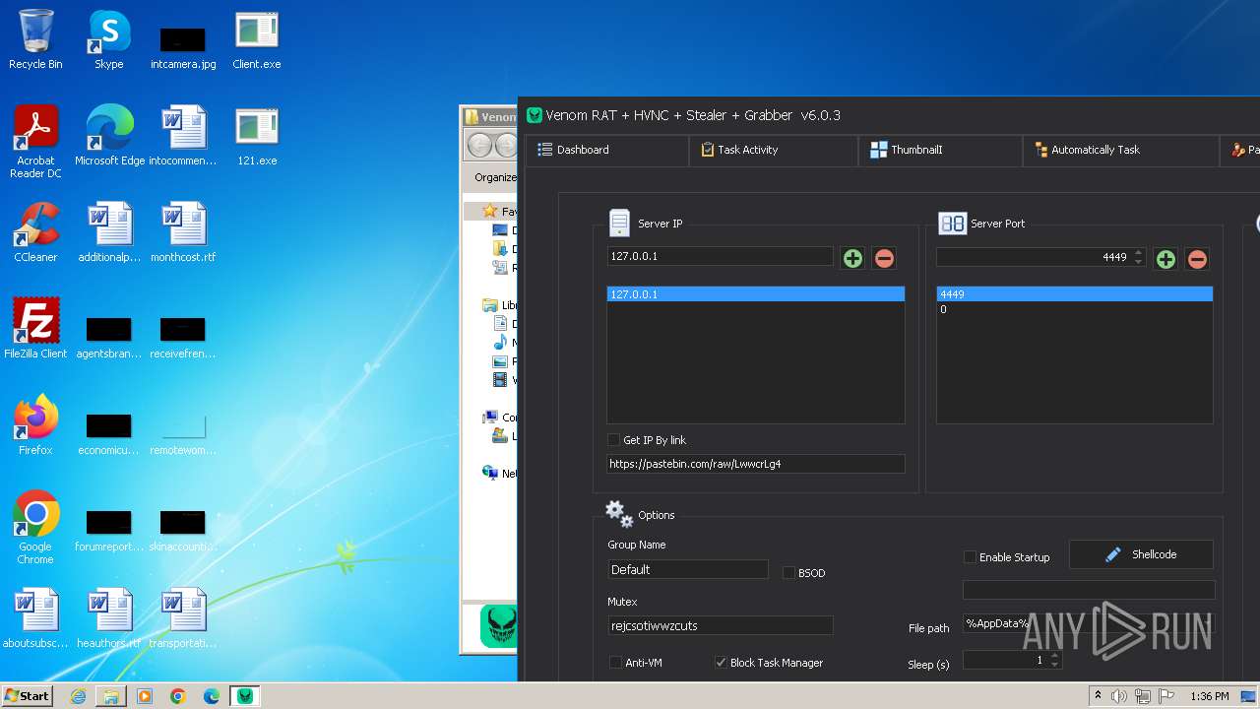
Task: Open Skype desktop shortcut
Action: (x=109, y=40)
